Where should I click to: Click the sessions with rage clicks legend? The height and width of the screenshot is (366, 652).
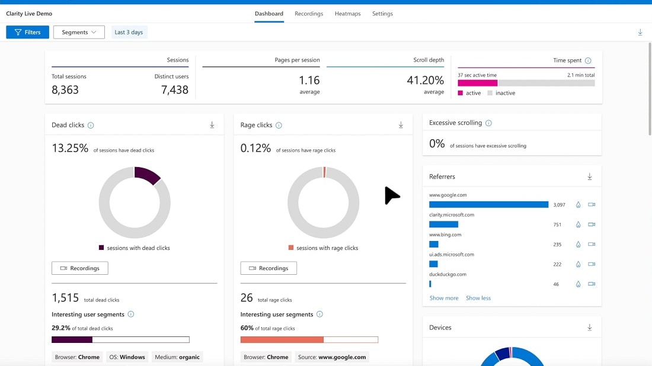pyautogui.click(x=323, y=248)
